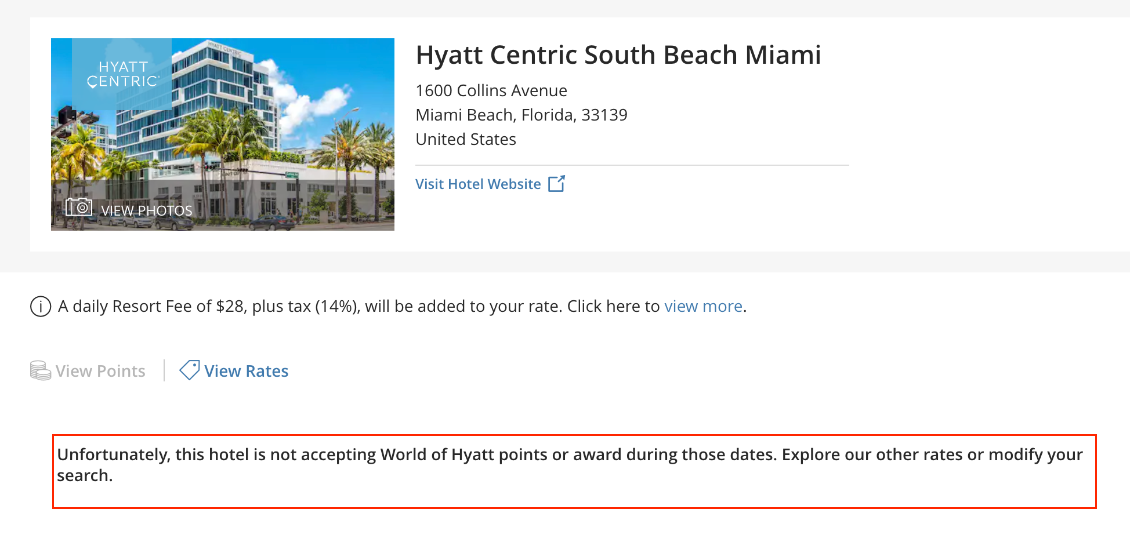Click the coins icon next to View Points
1130x546 pixels.
click(41, 371)
